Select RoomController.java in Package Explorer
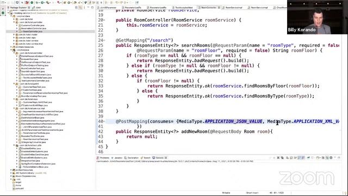Screen dimensions: 348x196 click(33, 32)
